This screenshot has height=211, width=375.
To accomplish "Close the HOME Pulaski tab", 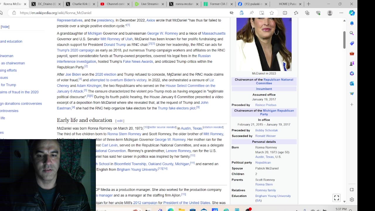I will pyautogui.click(x=301, y=4).
